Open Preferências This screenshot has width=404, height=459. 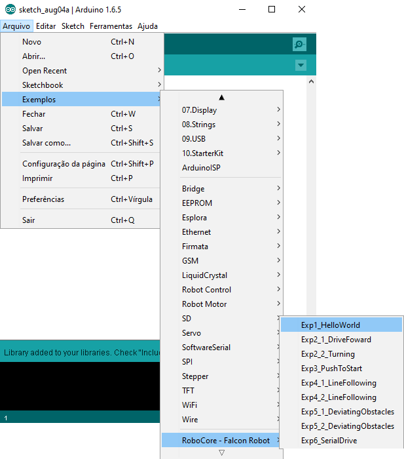(83, 199)
